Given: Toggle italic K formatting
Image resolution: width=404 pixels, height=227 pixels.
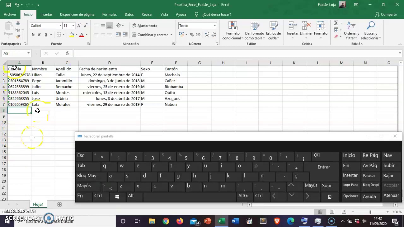Looking at the screenshot, I should 39,35.
